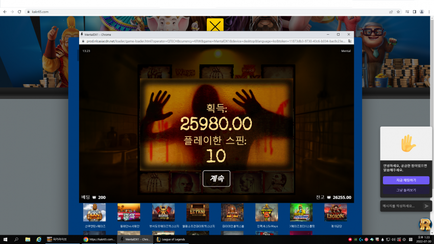Open Chrome three-dot menu
This screenshot has height=244, width=434.
pyautogui.click(x=429, y=12)
